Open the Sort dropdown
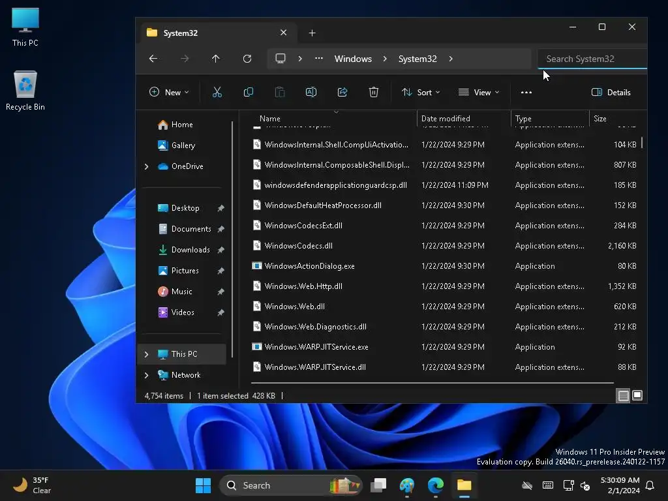The height and width of the screenshot is (501, 668). 421,92
